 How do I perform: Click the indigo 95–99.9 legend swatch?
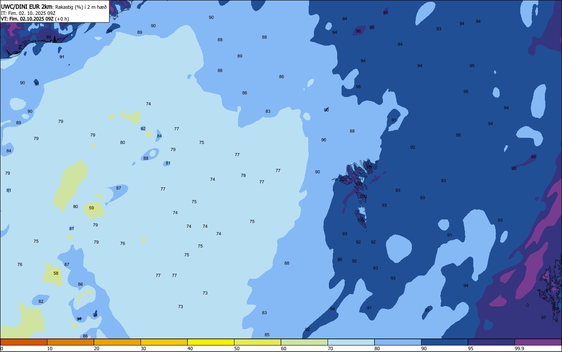491,342
